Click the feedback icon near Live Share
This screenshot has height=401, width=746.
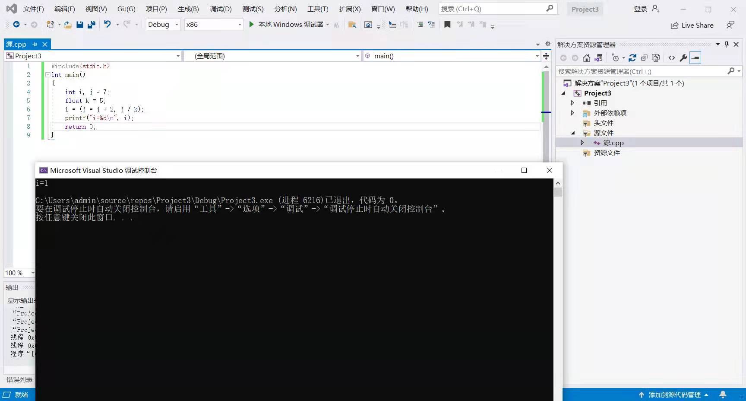(x=730, y=25)
